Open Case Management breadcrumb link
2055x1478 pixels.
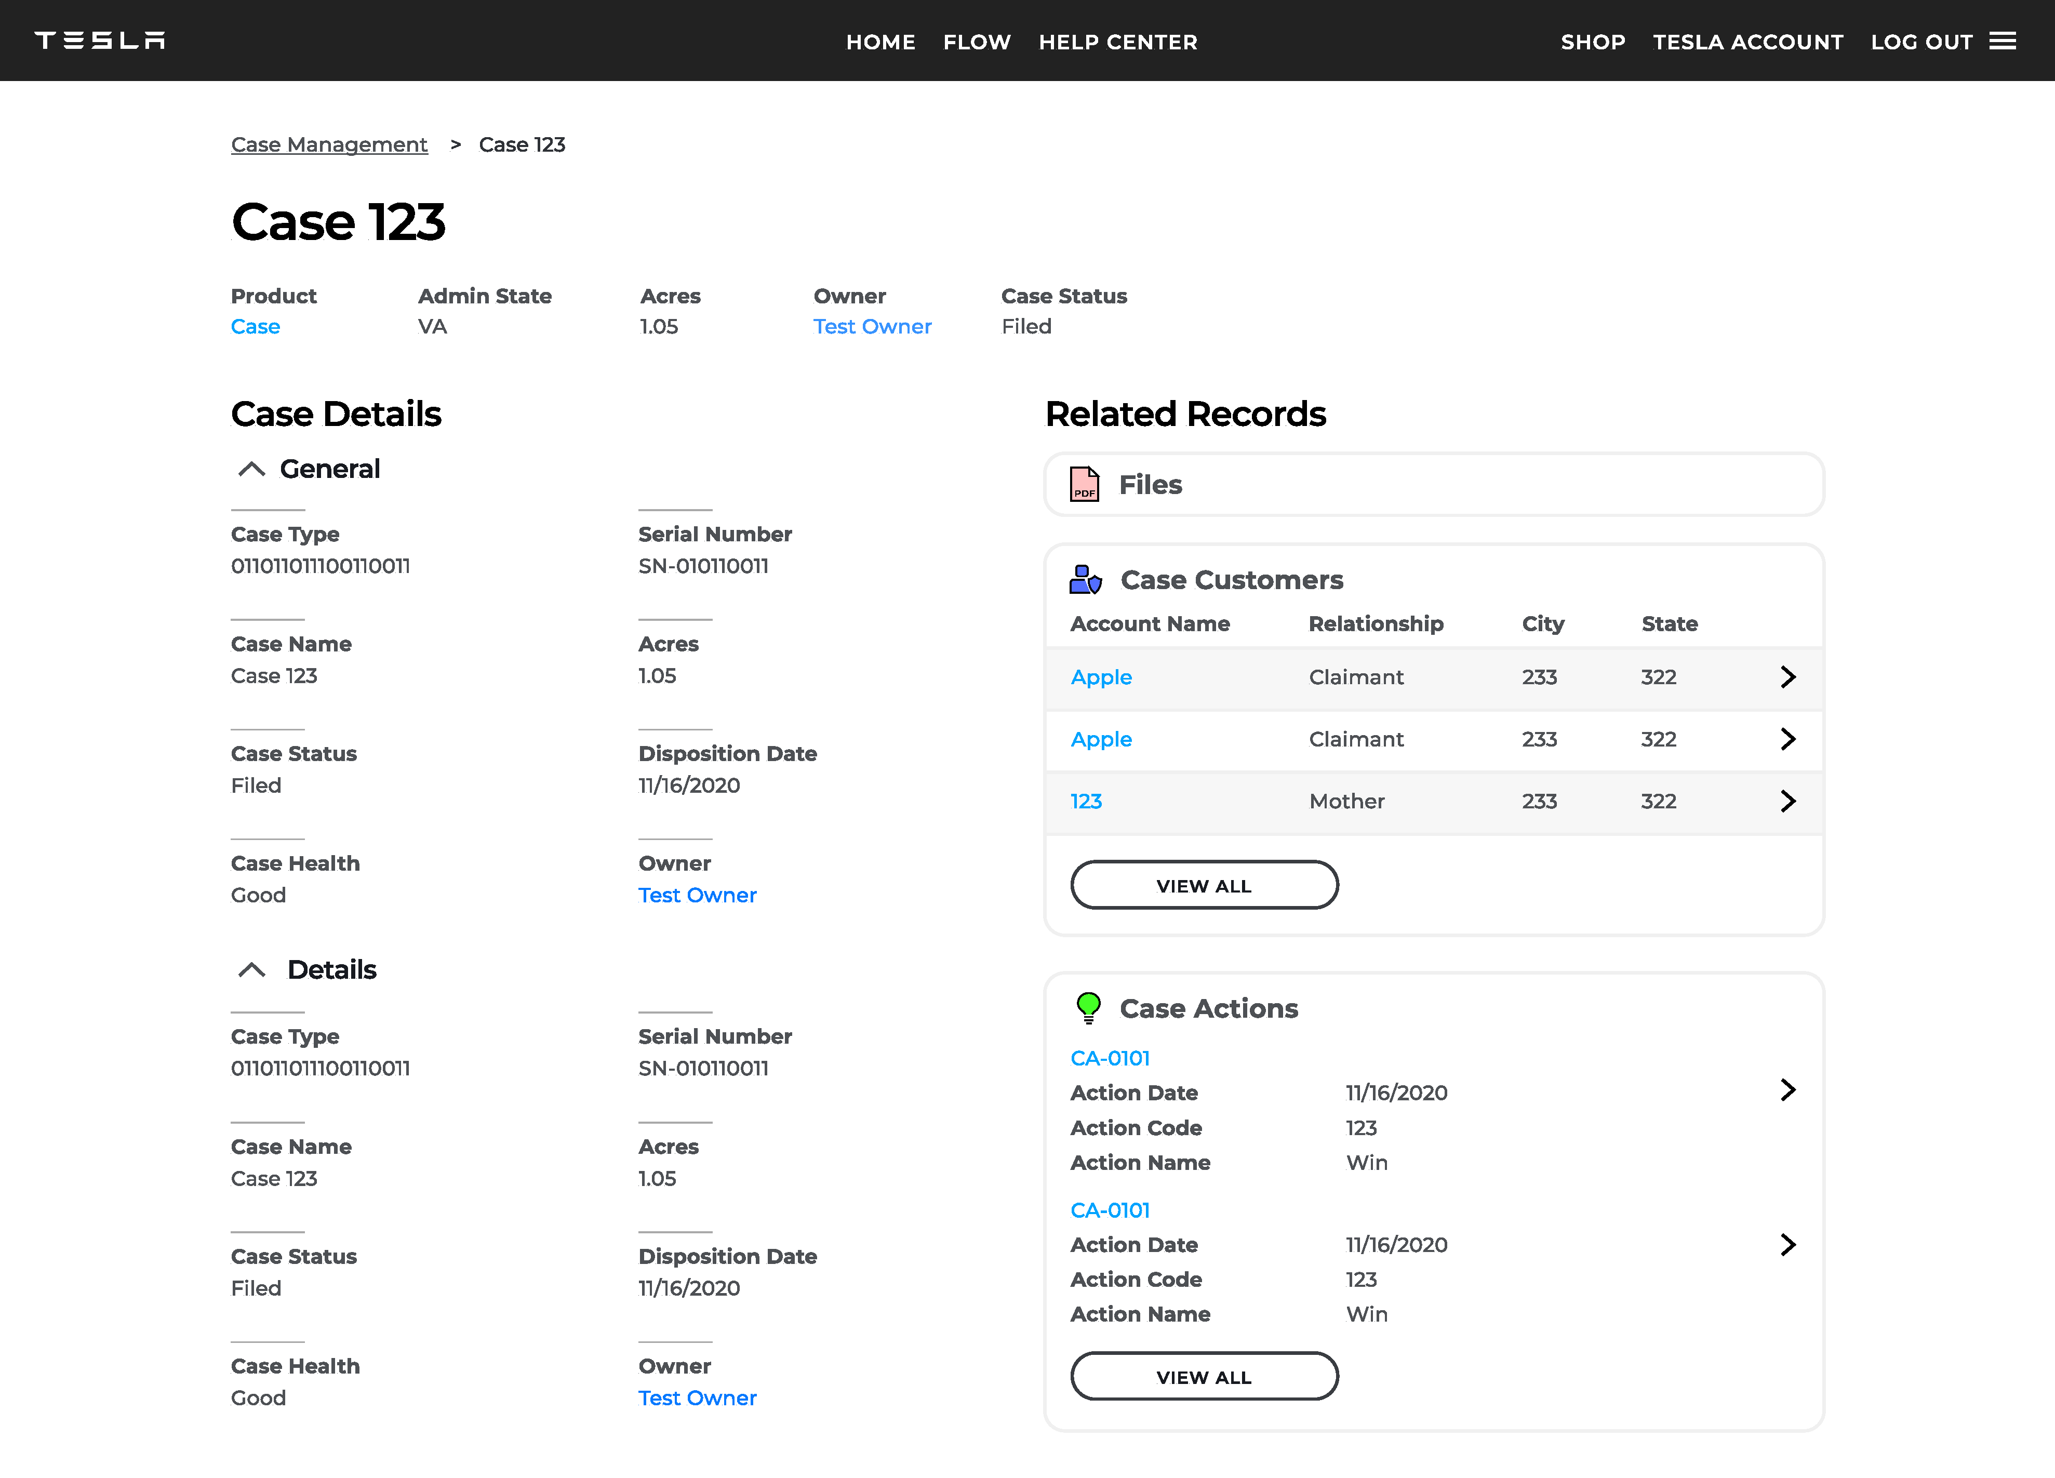329,145
